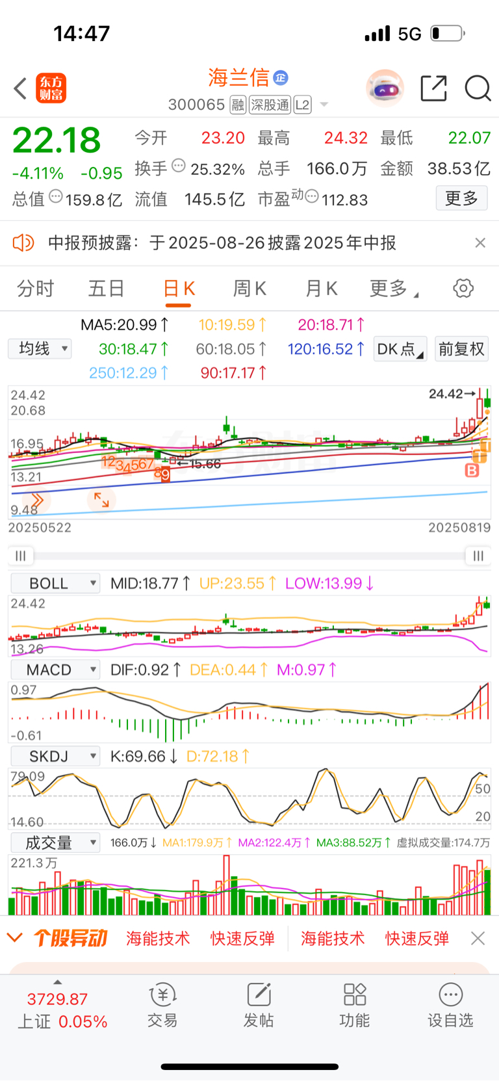Image resolution: width=499 pixels, height=1081 pixels.
Task: Open the search magnifier icon
Action: tap(478, 88)
